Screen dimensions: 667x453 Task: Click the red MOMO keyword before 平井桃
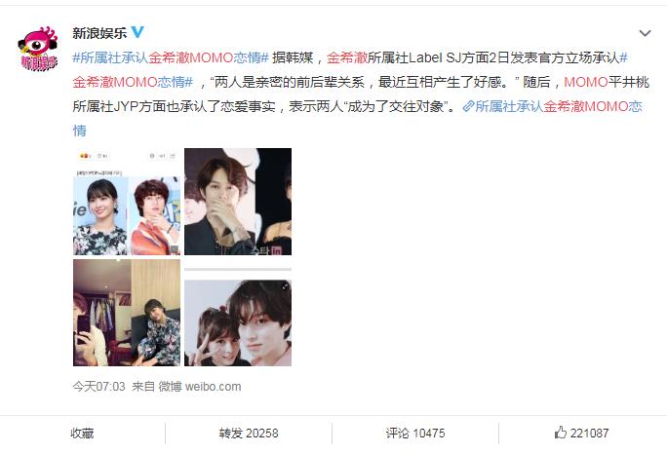(585, 82)
